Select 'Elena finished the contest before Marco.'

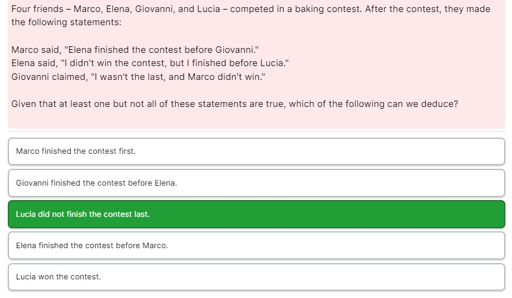(257, 246)
